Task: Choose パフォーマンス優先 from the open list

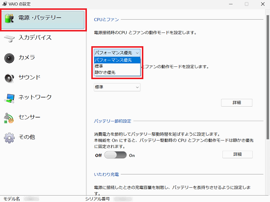Action: (x=117, y=60)
